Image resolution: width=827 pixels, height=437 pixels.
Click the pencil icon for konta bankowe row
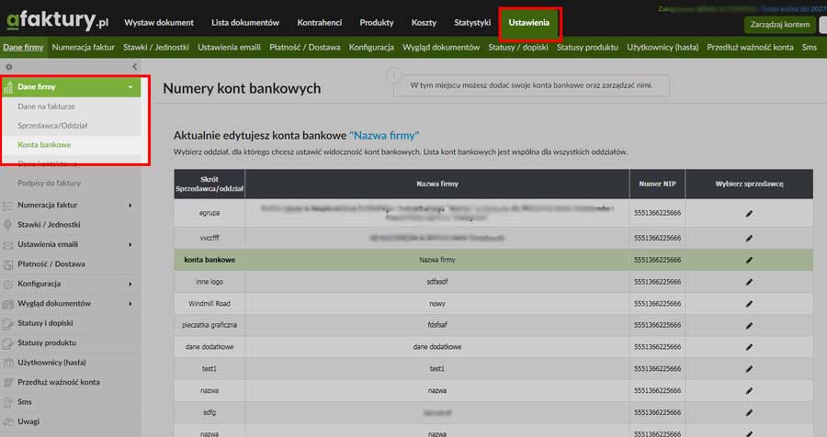[x=749, y=260]
